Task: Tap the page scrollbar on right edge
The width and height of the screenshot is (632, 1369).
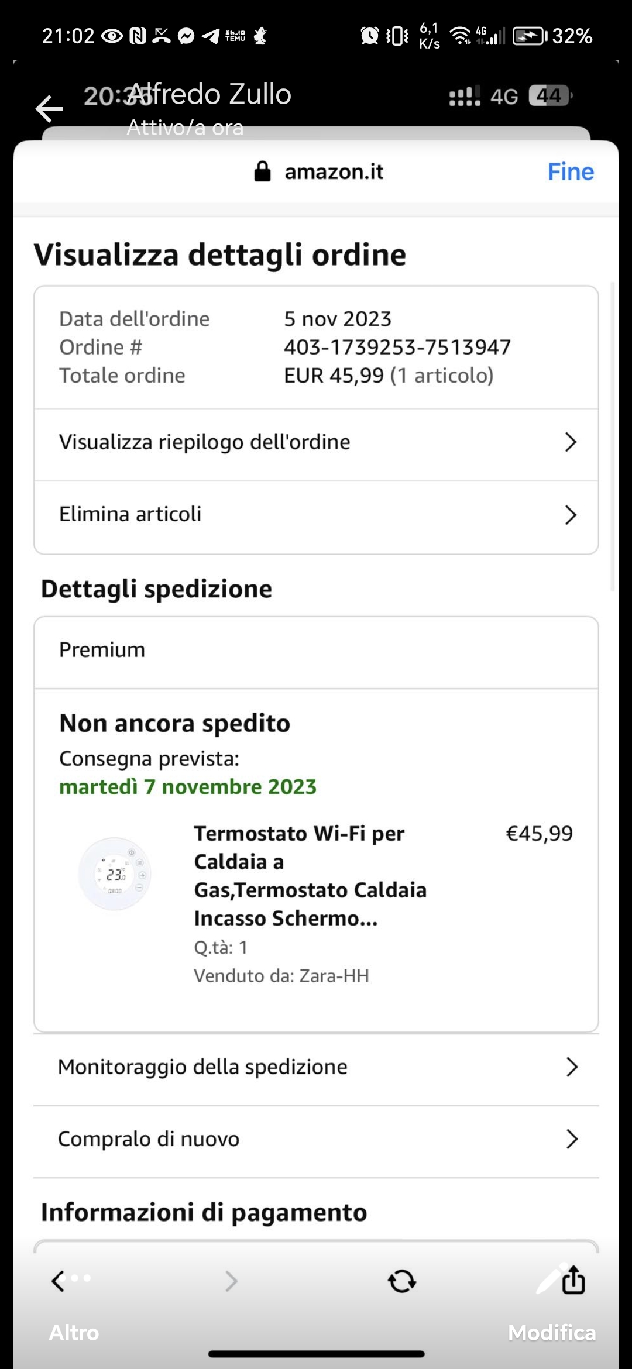Action: click(612, 436)
